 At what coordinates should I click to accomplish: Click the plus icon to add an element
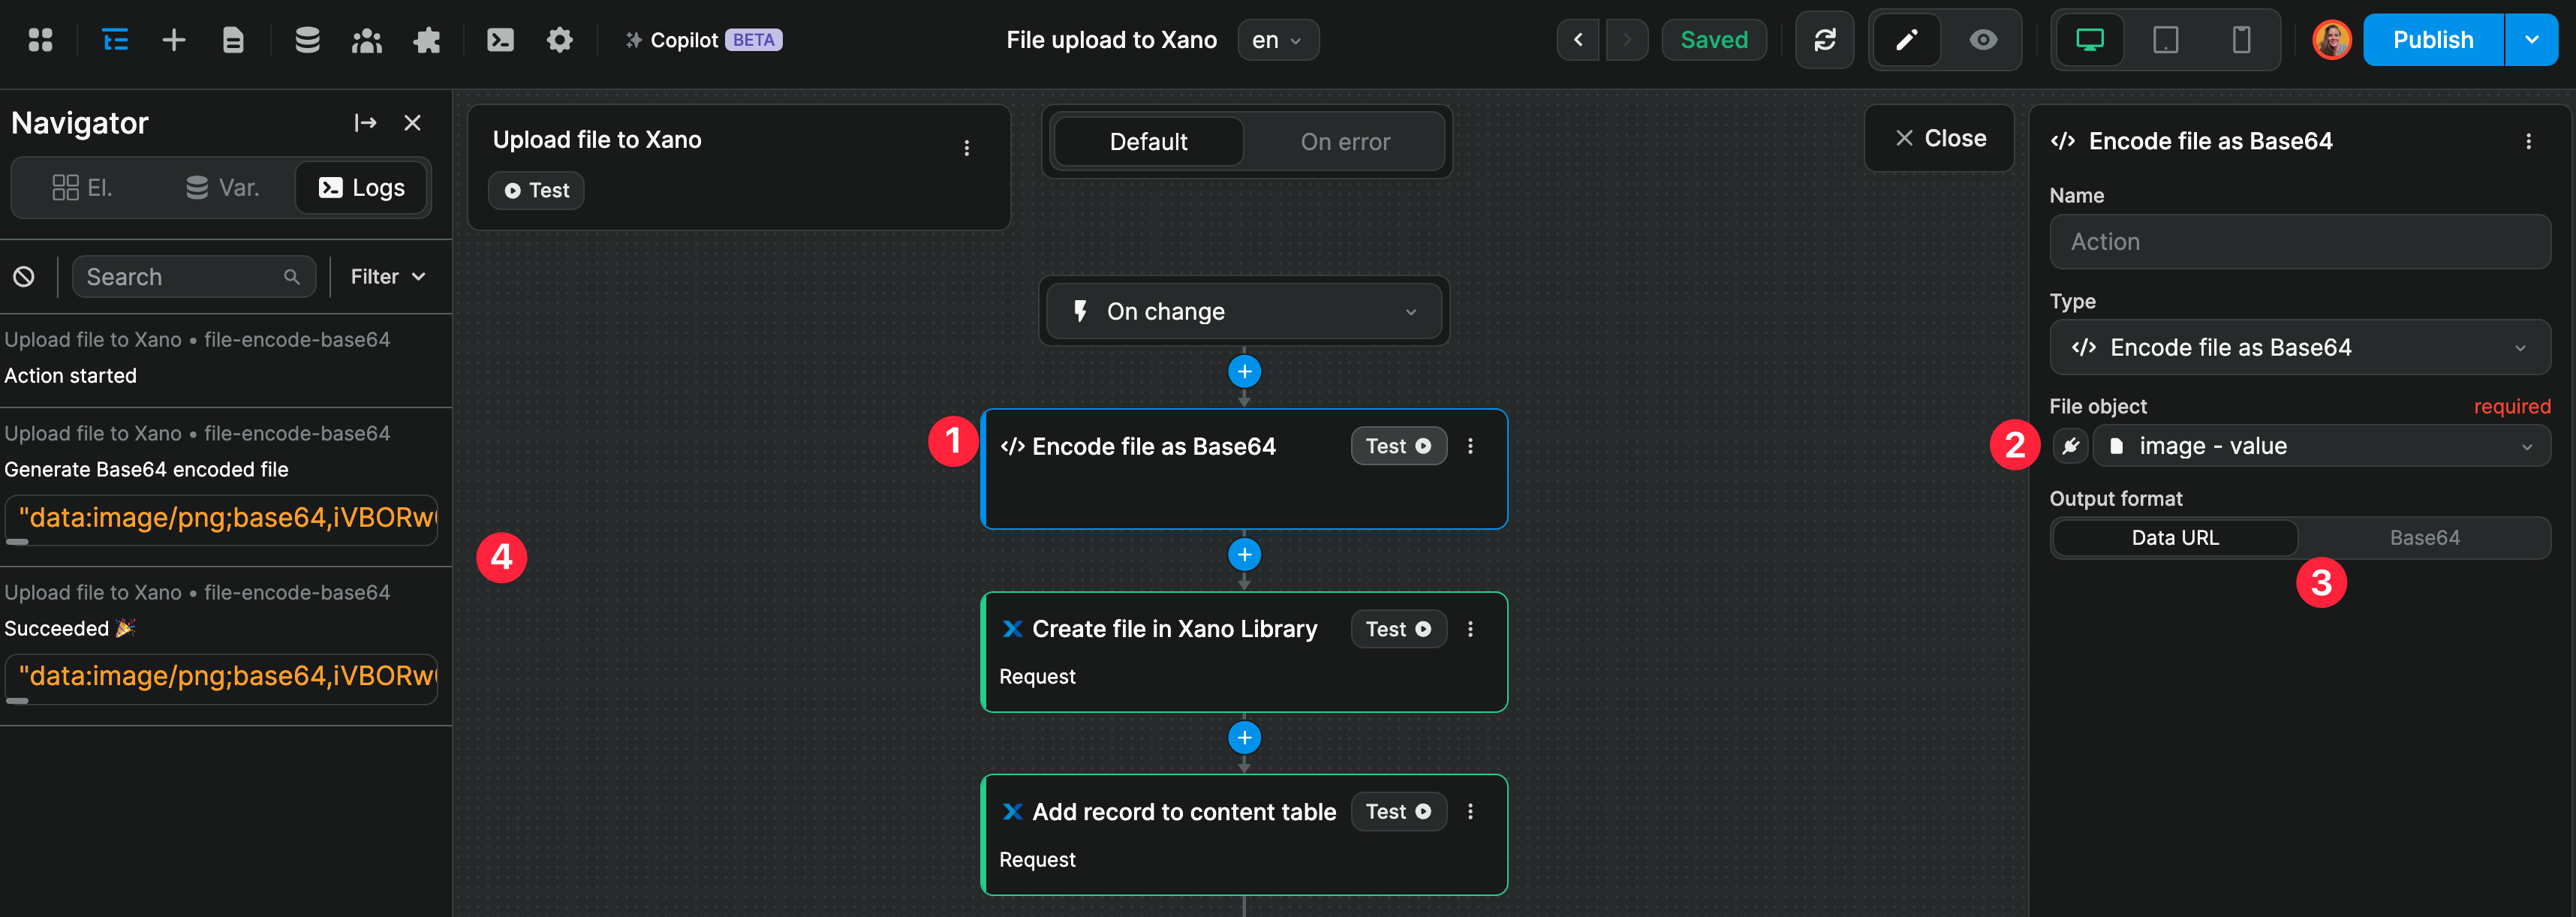(x=173, y=40)
